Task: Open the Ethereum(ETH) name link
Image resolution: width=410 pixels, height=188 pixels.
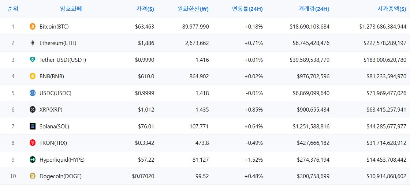Action: pos(58,43)
